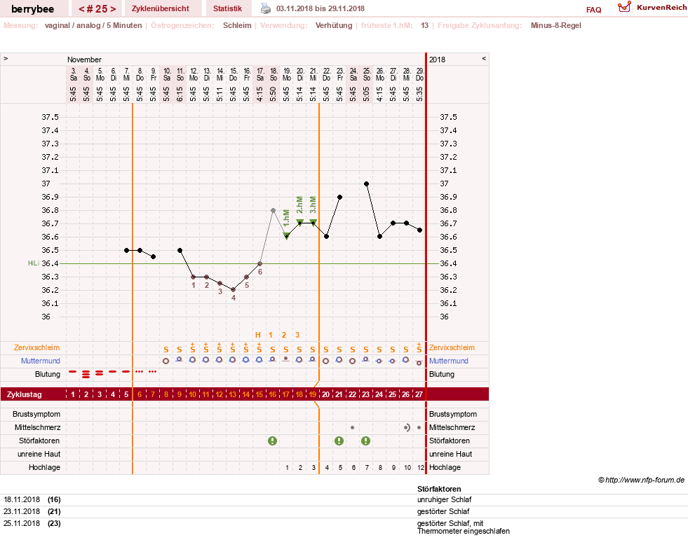The image size is (688, 554).
Task: Click the grey 36.8 point on November 18
Action: click(273, 210)
